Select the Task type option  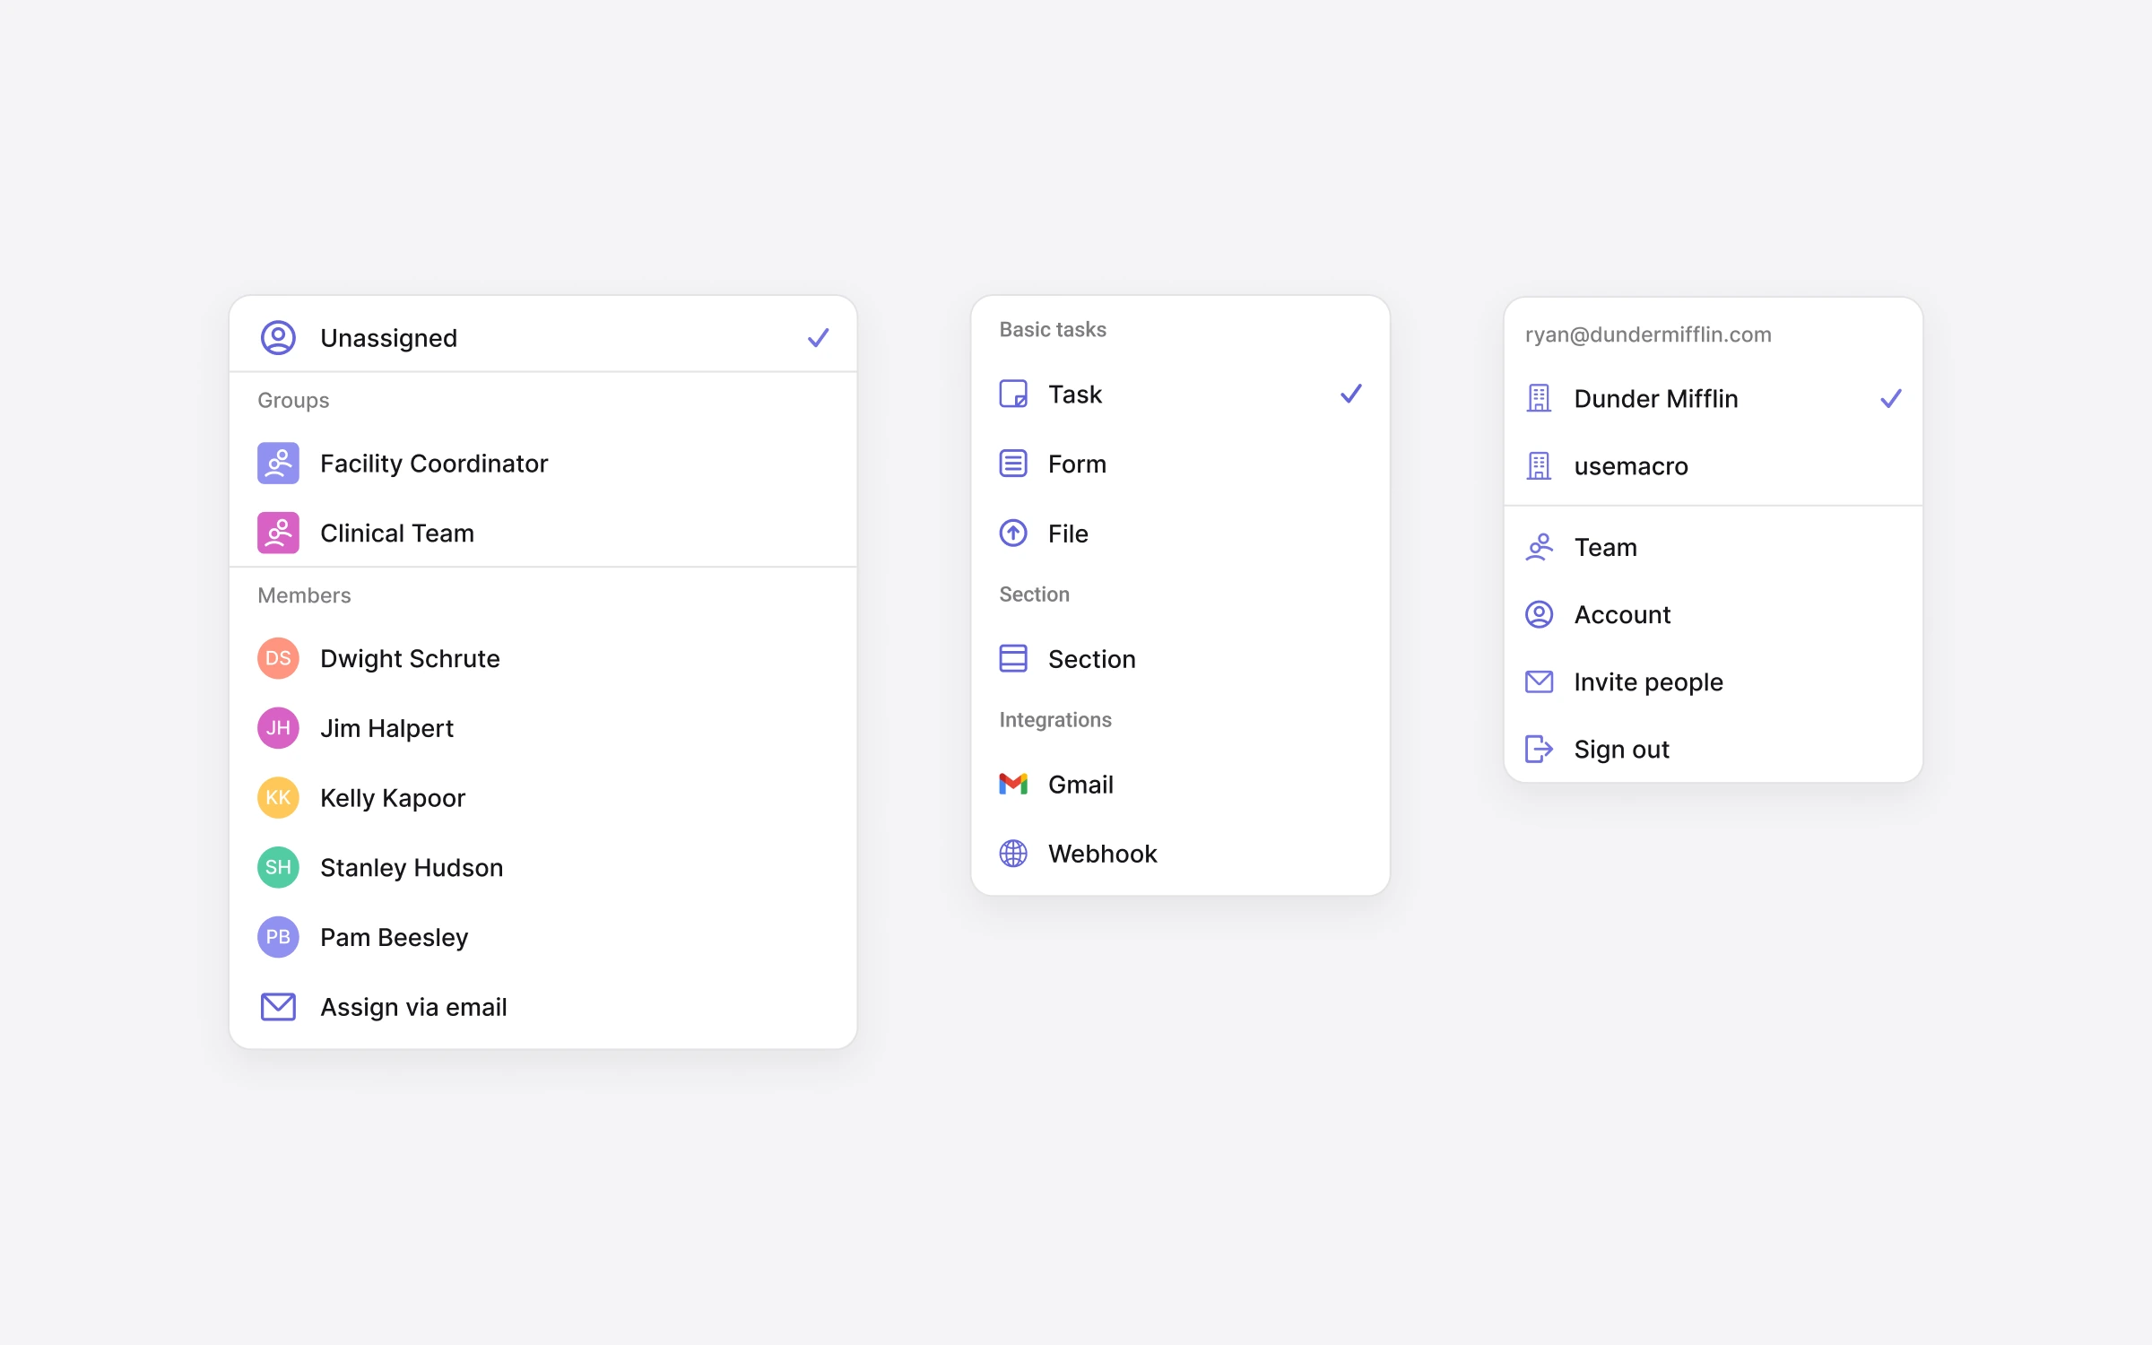coord(1180,394)
